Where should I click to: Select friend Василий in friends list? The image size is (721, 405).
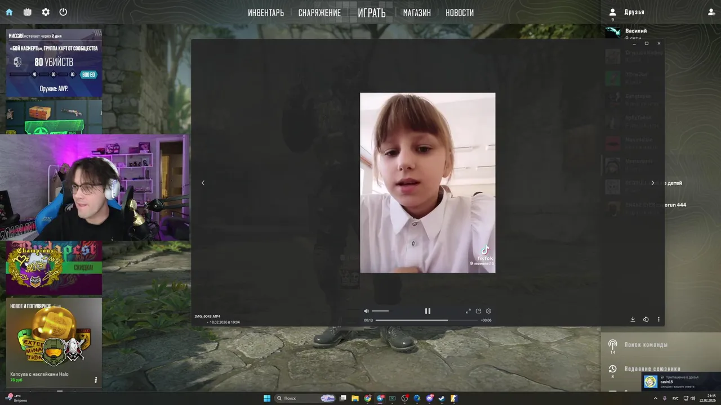pos(636,31)
